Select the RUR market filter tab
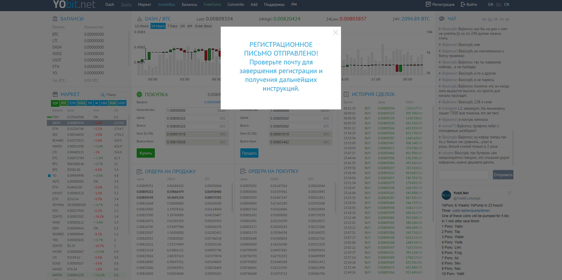Image resolution: width=562 pixels, height=280 pixels. 112,103
